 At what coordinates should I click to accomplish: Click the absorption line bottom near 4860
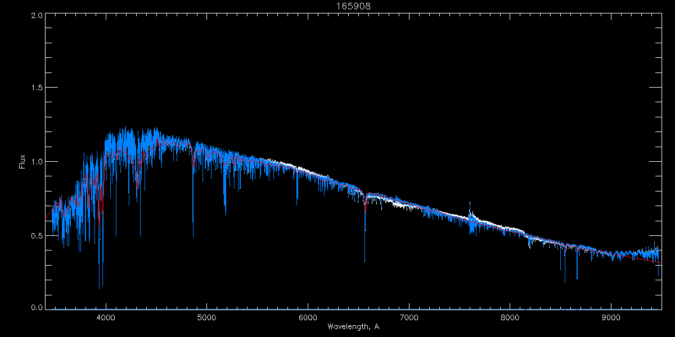(x=193, y=235)
